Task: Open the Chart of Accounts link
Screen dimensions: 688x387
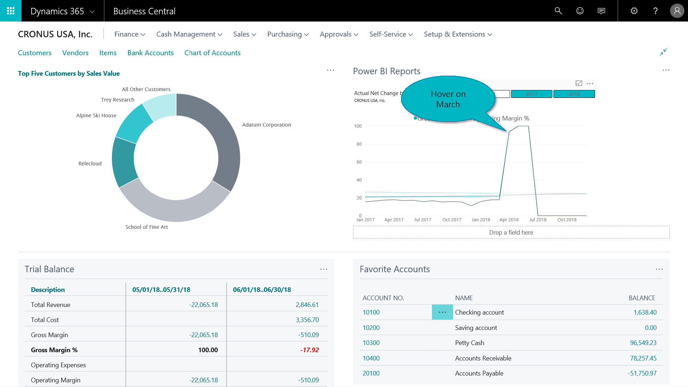Action: (x=212, y=53)
